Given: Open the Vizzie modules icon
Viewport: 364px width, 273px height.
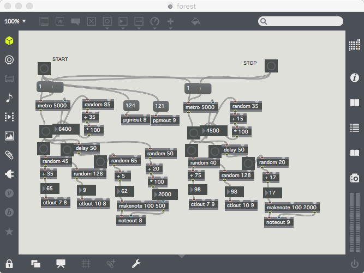Looking at the screenshot, I should [9, 193].
